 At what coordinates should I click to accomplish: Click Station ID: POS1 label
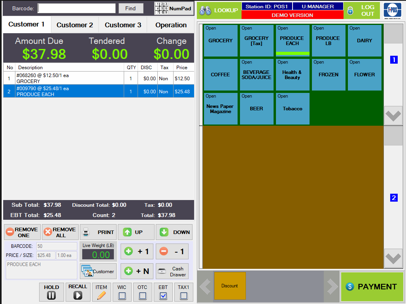267,6
